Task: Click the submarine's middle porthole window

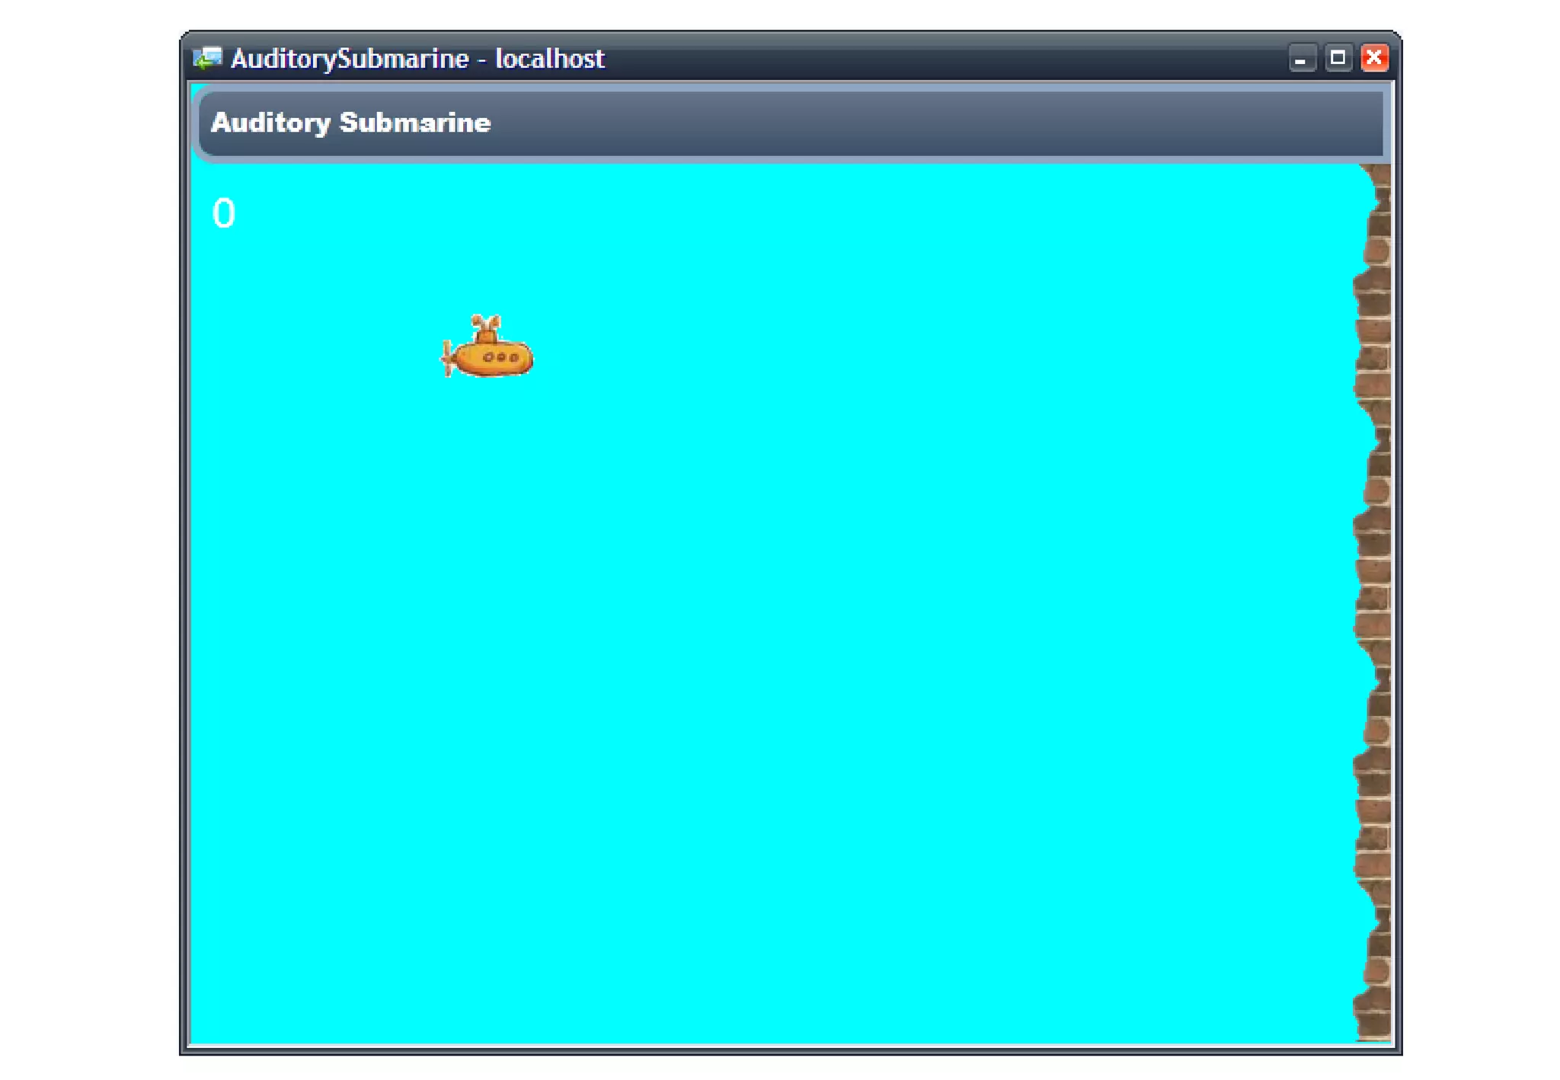Action: point(501,357)
